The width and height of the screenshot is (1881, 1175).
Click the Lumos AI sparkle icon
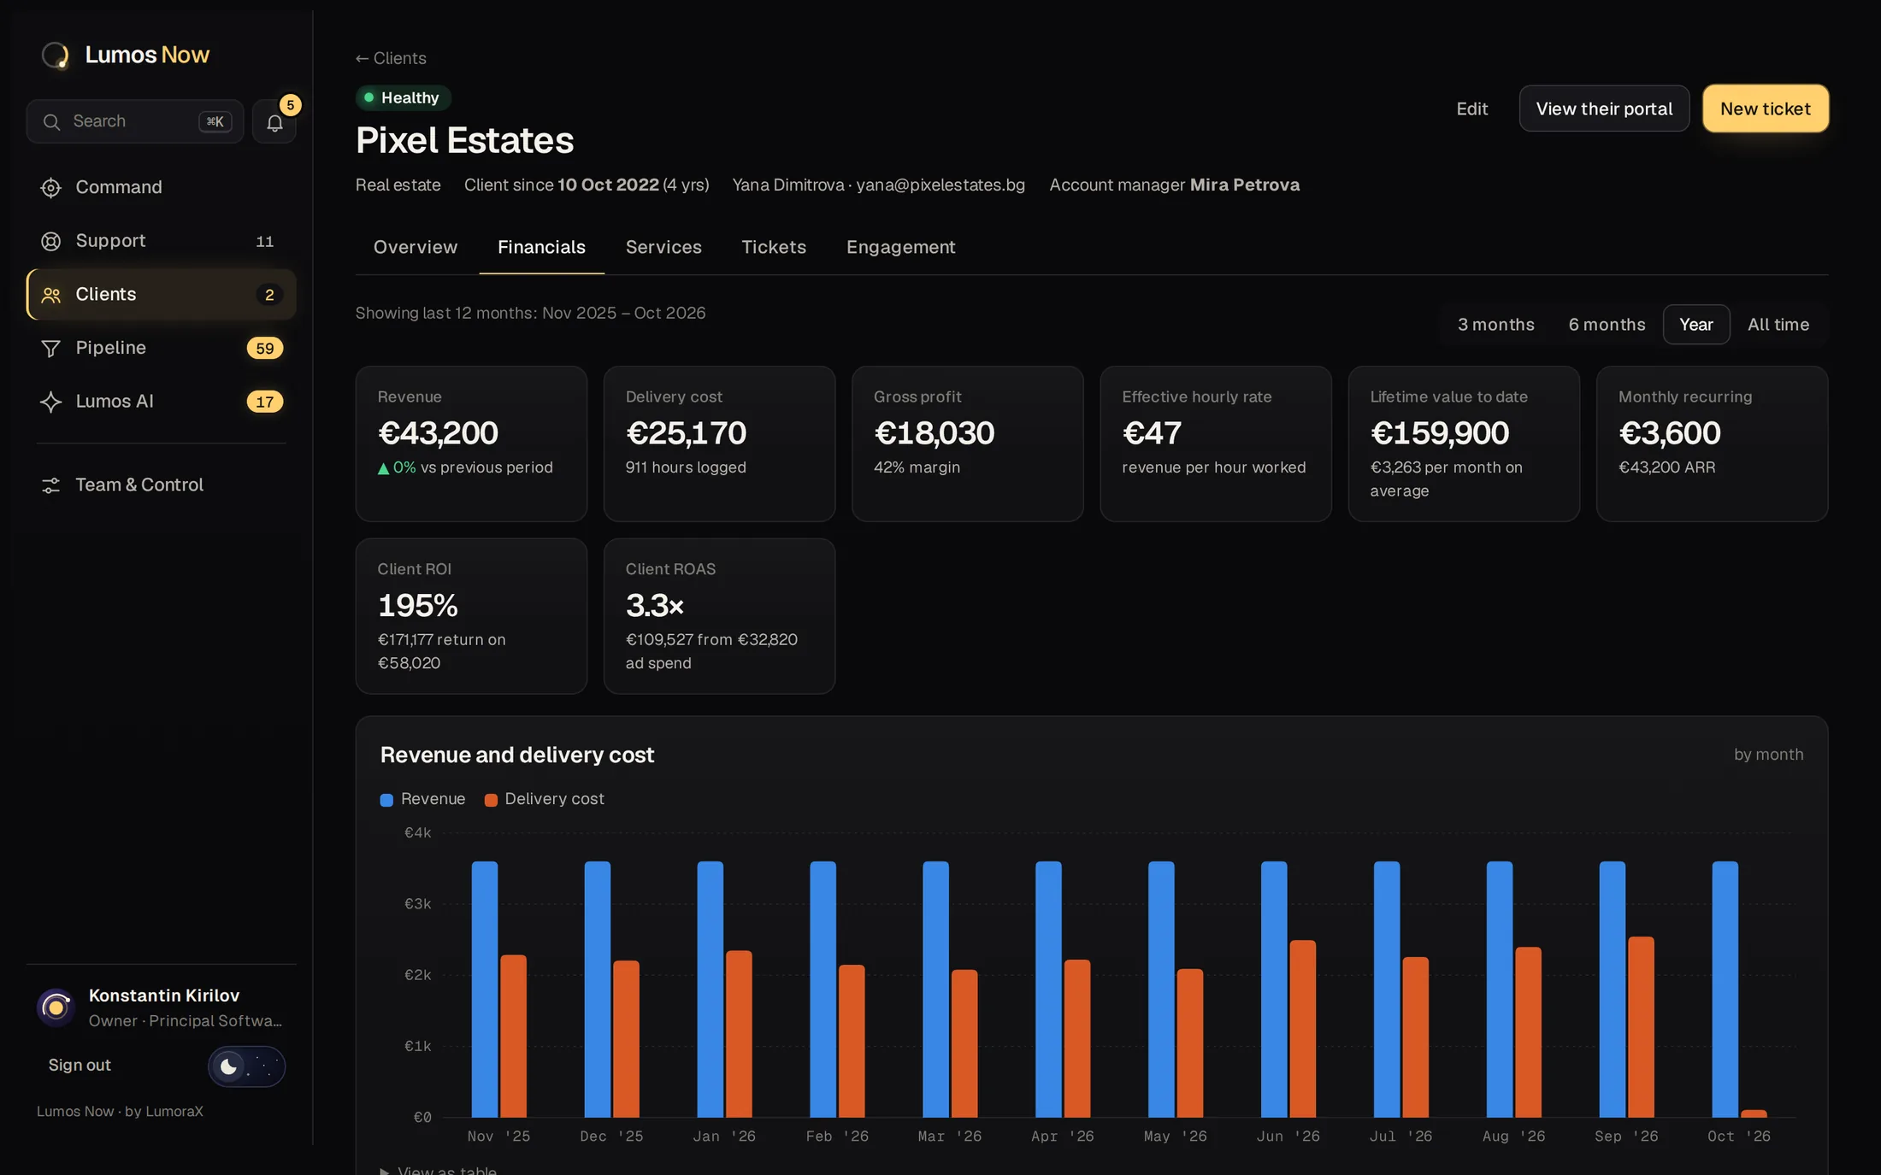tap(51, 402)
